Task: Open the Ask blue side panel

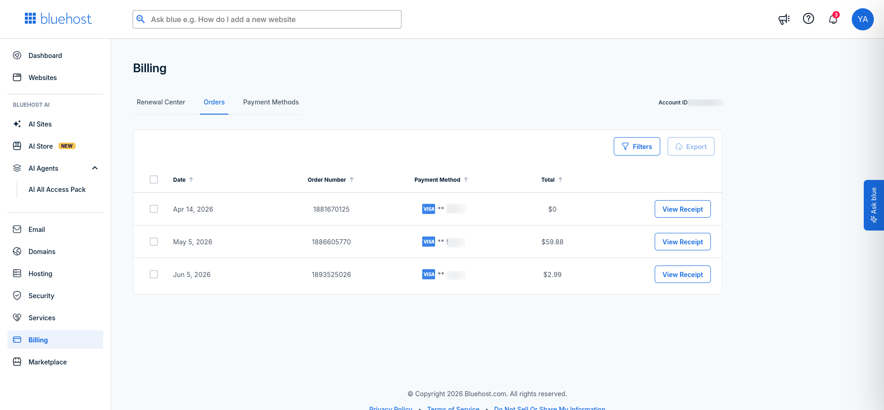Action: click(x=873, y=205)
